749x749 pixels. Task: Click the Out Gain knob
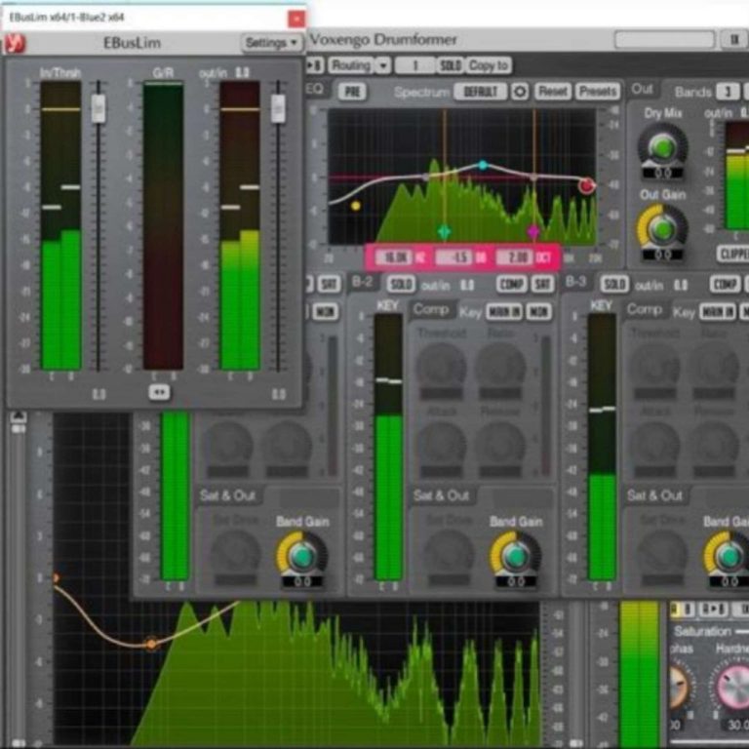(662, 228)
